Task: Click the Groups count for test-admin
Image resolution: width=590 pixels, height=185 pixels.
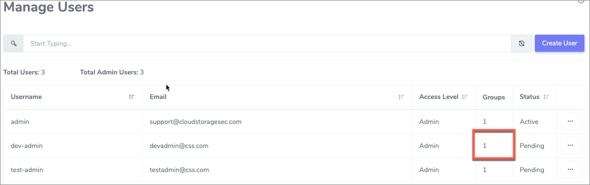Action: pyautogui.click(x=485, y=170)
